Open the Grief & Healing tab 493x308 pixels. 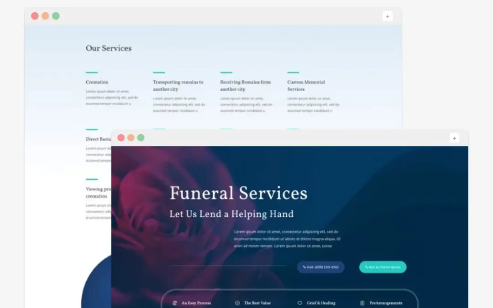coord(316,303)
